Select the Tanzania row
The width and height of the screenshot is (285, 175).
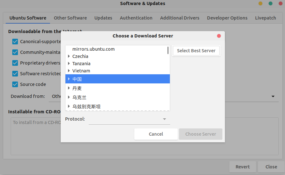(x=118, y=64)
